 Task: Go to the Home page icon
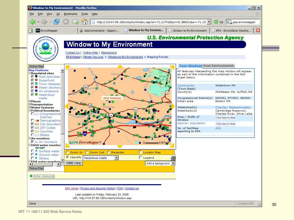(x=85, y=22)
